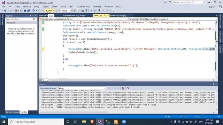223x125 pixels.
Task: Click the New Project toolbar icon
Action: pyautogui.click(x=16, y=11)
